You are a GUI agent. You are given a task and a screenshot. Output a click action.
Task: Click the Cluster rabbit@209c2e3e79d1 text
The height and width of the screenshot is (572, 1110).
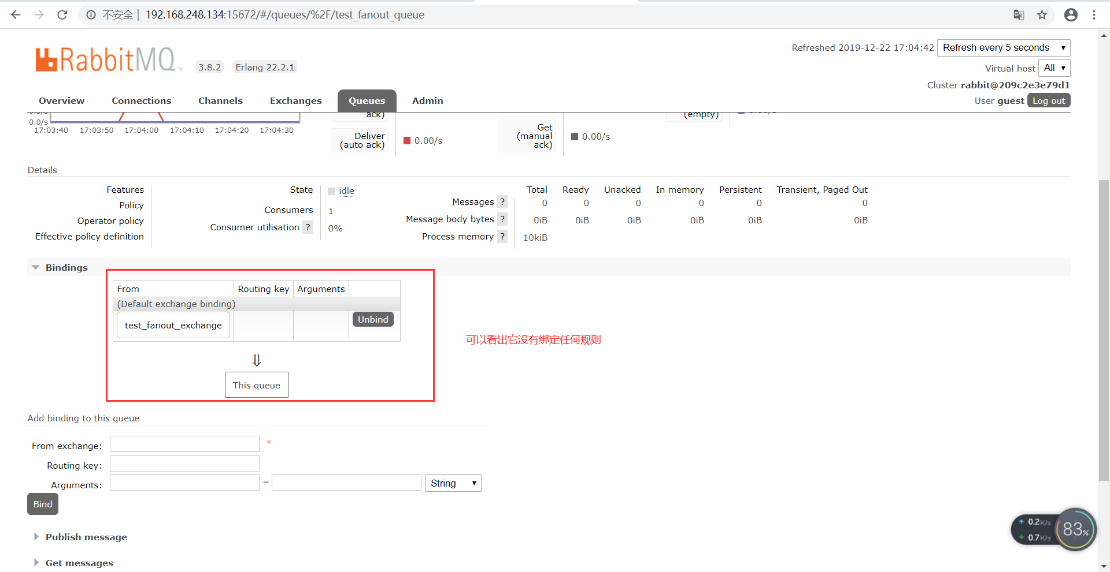(998, 85)
